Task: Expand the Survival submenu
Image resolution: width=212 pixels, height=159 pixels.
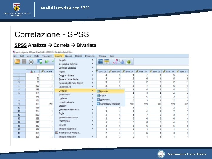Action: click(75, 125)
